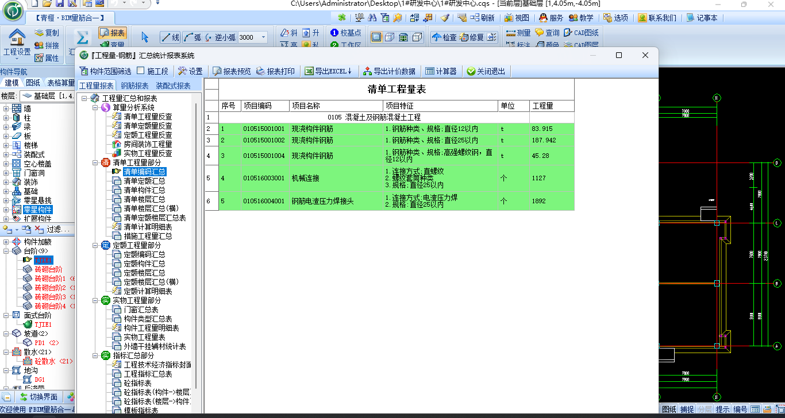Collapse the 算量分析系统 tree node
The height and width of the screenshot is (418, 785).
coord(95,107)
